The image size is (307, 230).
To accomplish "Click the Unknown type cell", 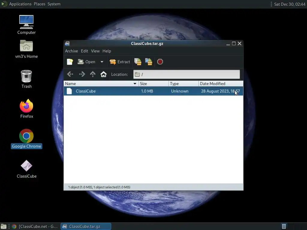I will point(180,91).
